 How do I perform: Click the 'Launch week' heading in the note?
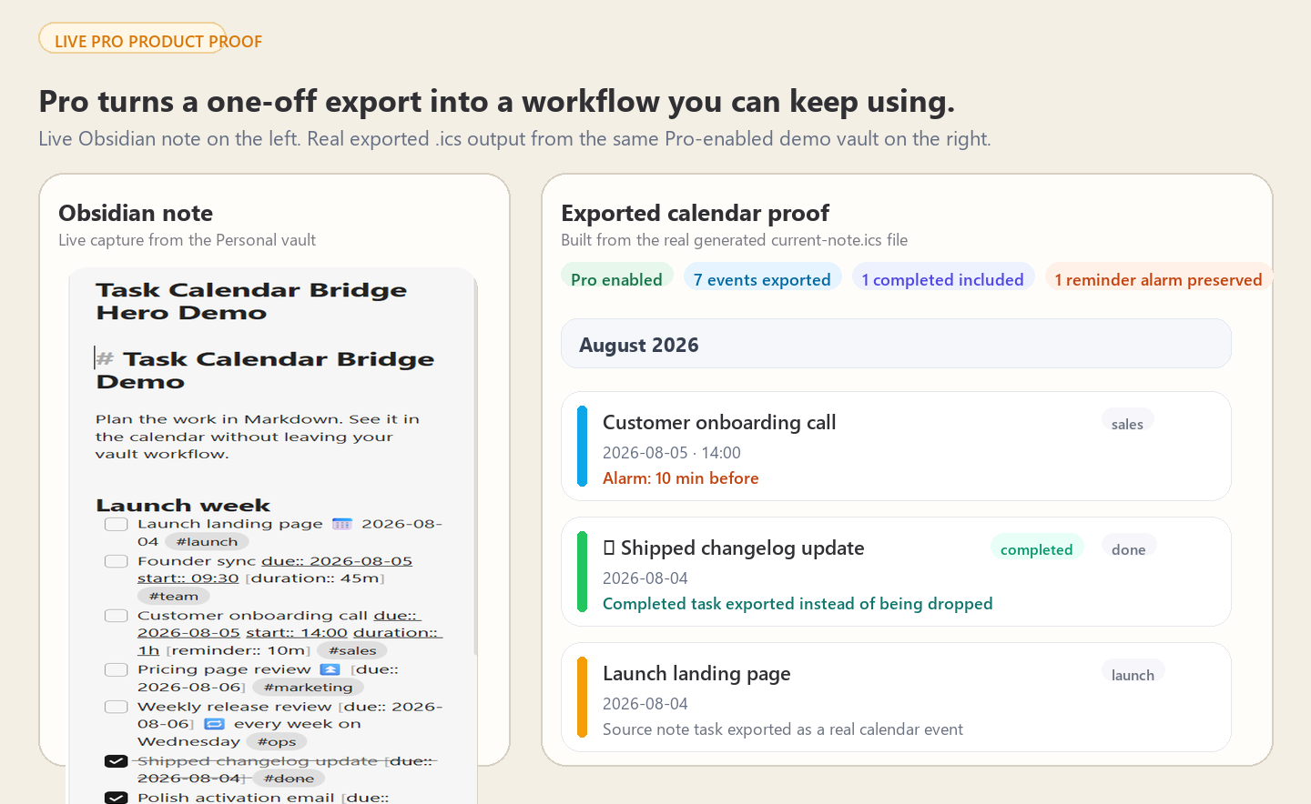(x=183, y=506)
